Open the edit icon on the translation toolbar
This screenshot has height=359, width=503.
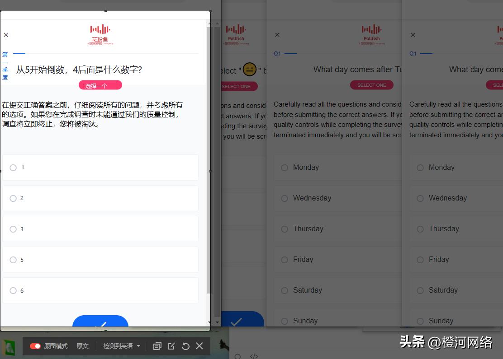pos(171,346)
